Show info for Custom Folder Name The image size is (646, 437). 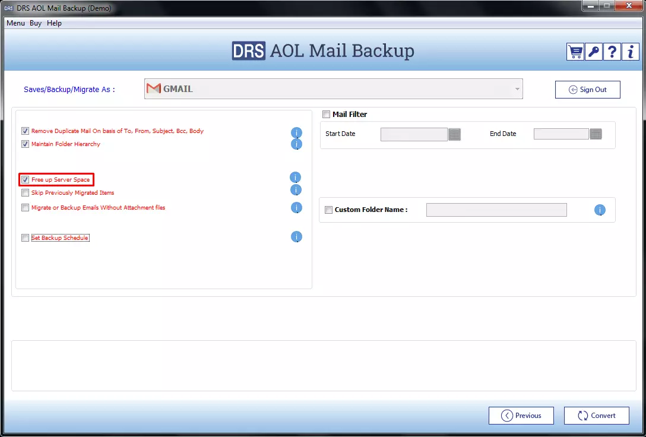point(600,210)
